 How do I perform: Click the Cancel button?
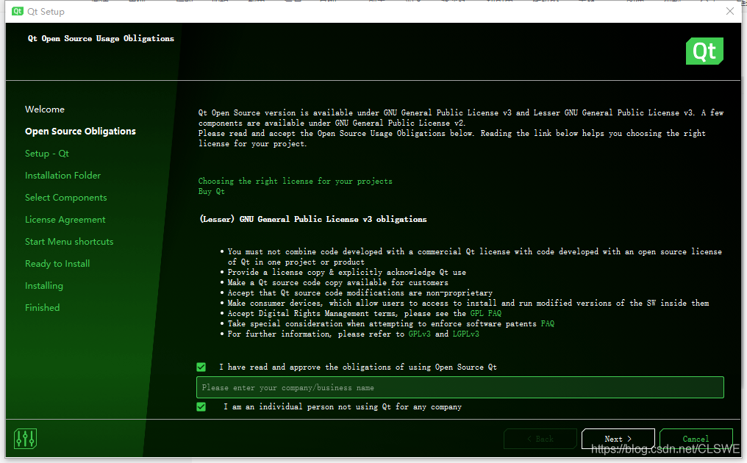(696, 439)
